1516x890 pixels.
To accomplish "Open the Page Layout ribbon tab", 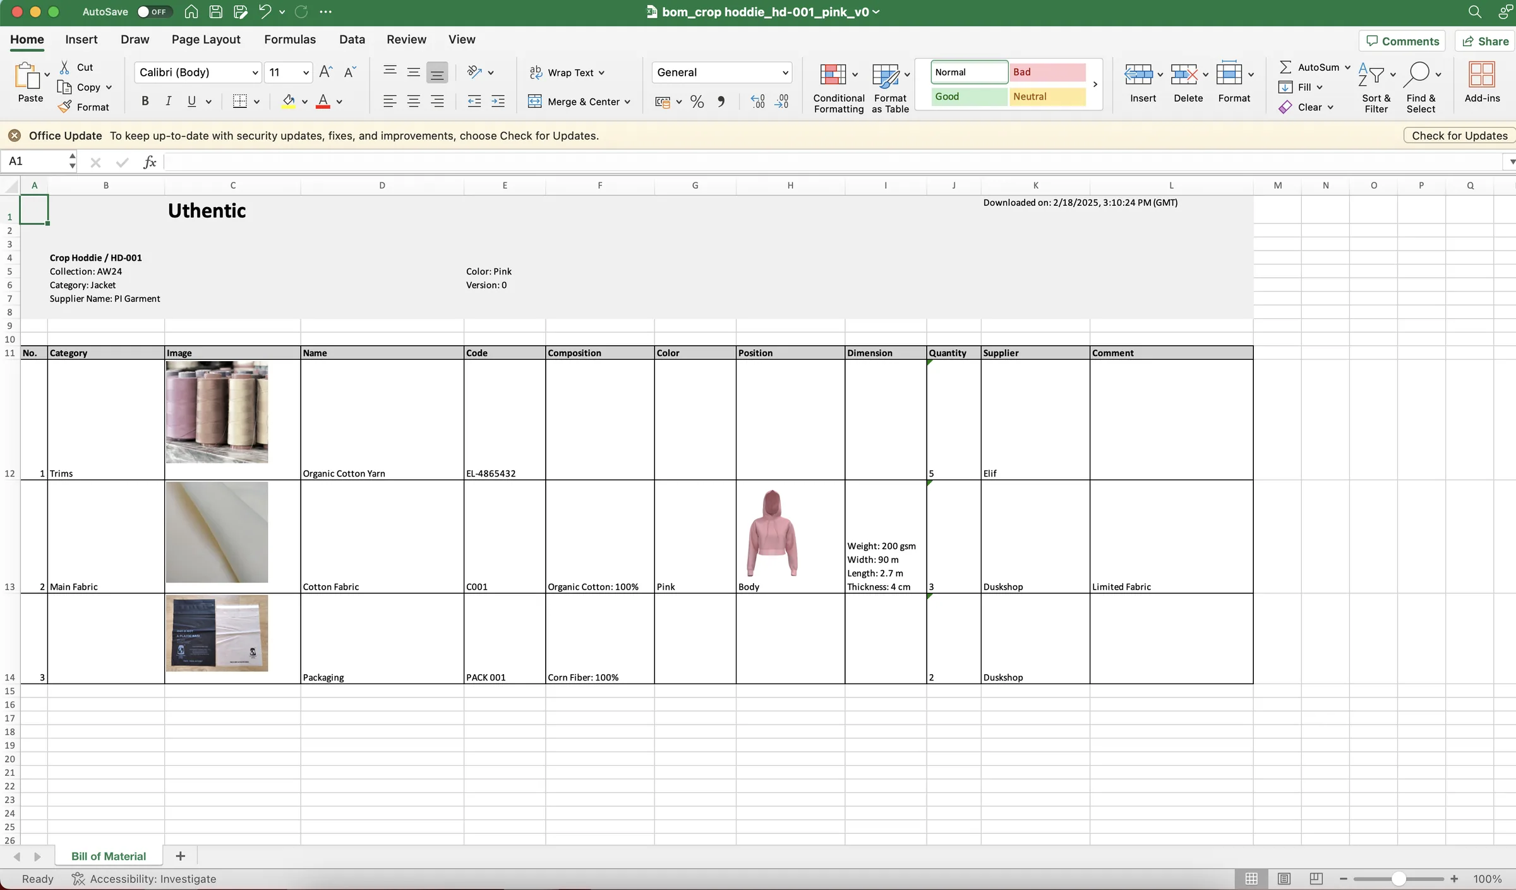I will 206,39.
